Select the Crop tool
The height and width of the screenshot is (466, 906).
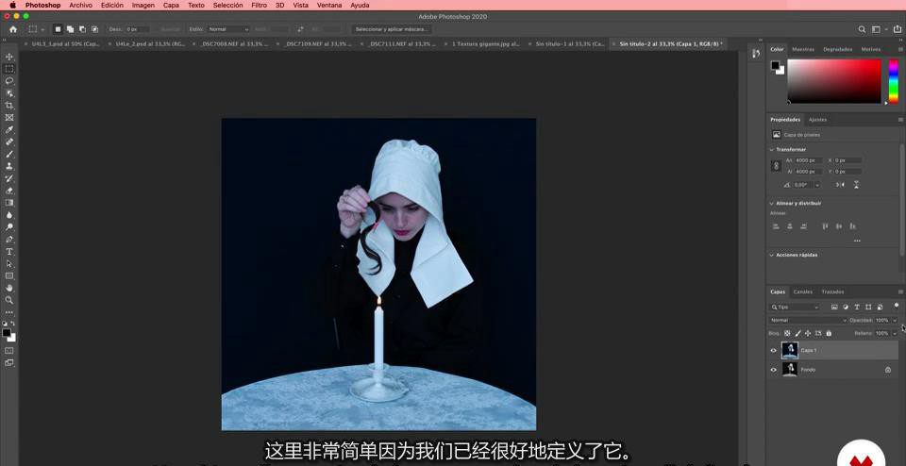(9, 106)
